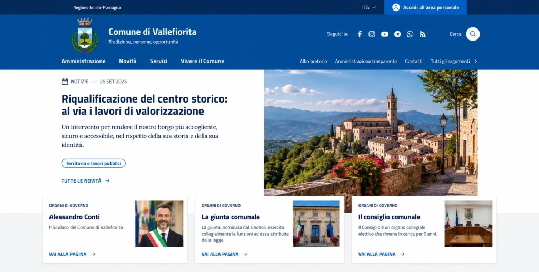Open the WhatsApp icon
Screen dimensions: 539x272
(410, 34)
